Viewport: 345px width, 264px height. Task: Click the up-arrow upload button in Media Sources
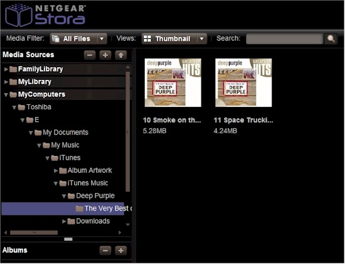(x=121, y=55)
